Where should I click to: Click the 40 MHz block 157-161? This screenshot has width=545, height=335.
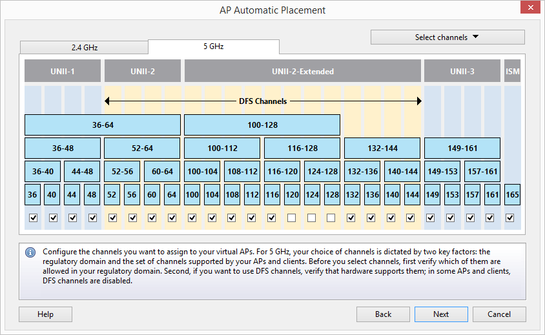(x=482, y=171)
